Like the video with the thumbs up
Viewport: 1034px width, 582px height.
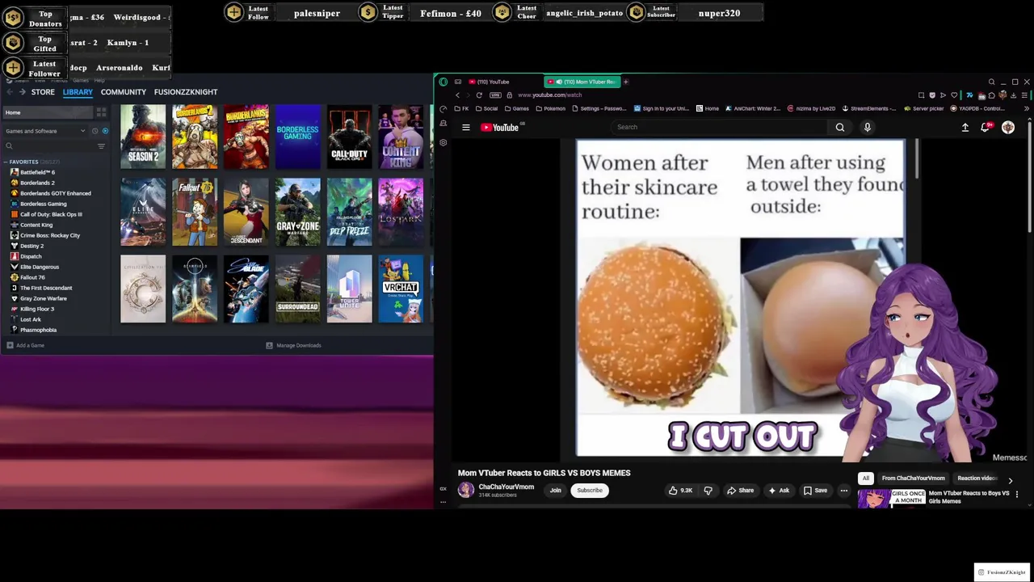(679, 490)
